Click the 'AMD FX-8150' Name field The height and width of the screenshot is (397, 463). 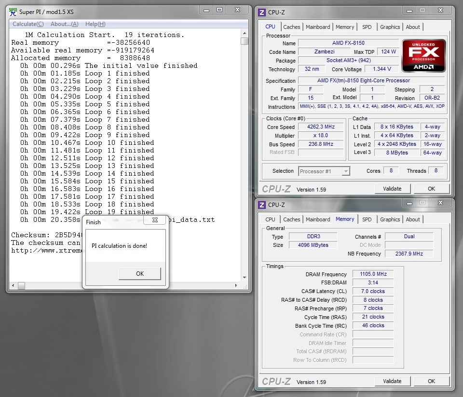pyautogui.click(x=348, y=43)
